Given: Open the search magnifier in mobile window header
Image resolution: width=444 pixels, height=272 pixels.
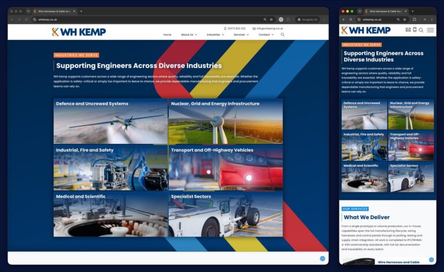Looking at the screenshot, I should tap(421, 30).
